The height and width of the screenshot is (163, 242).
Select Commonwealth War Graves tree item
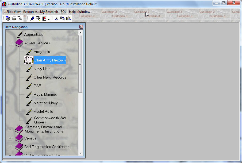point(50,120)
